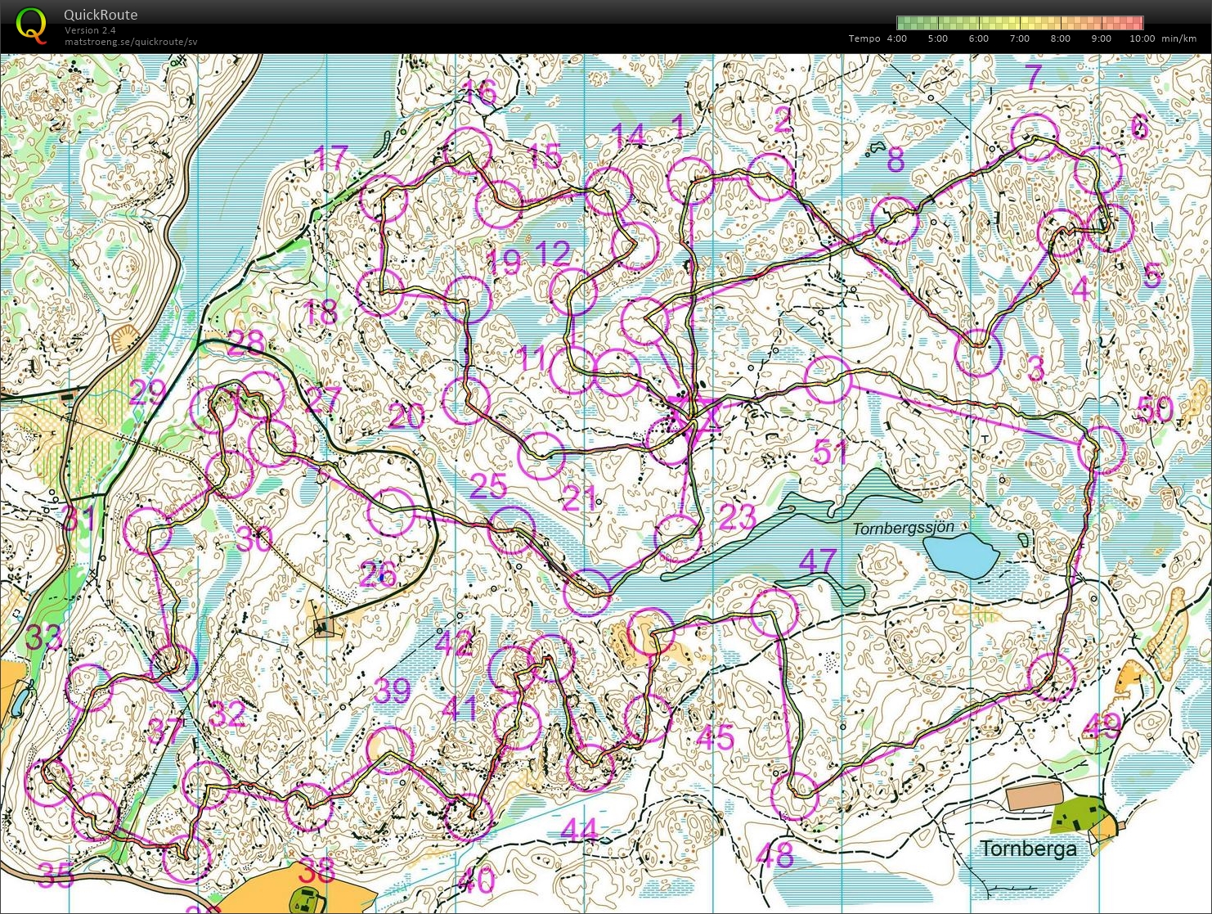Click control number 49 label
Screen dimensions: 1212x914
pos(1102,727)
